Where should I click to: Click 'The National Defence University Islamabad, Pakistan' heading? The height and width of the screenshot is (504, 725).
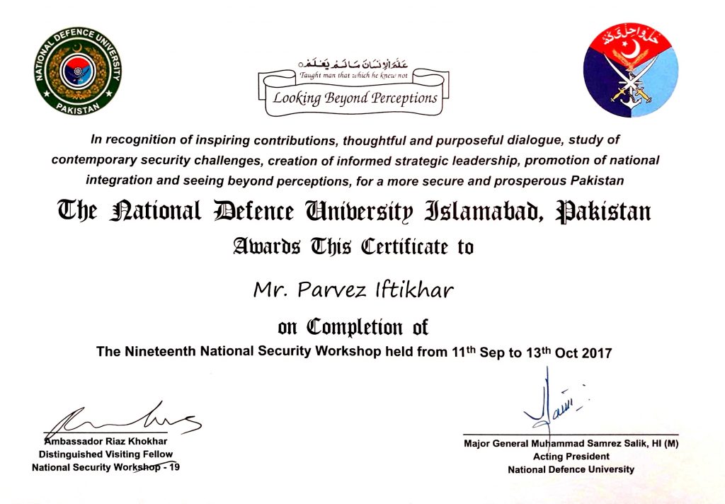(354, 212)
